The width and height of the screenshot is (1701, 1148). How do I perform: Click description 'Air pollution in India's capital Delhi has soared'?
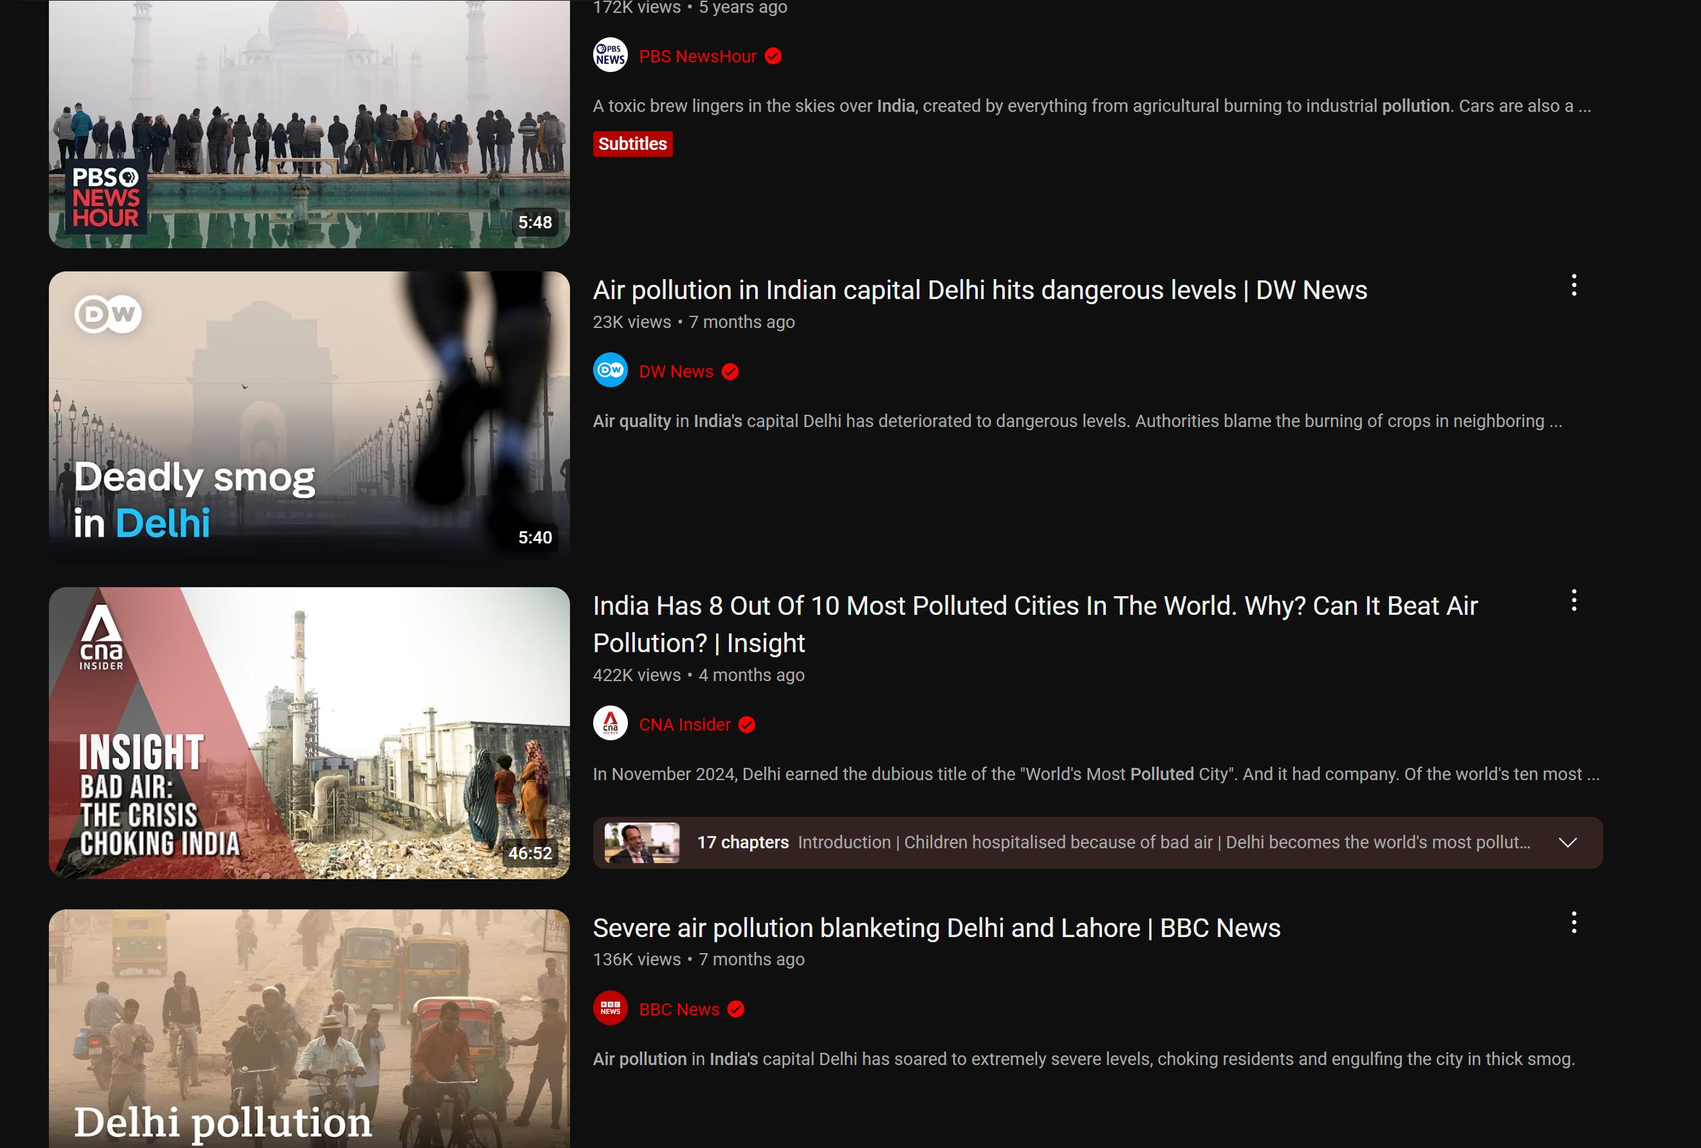[x=1084, y=1059]
